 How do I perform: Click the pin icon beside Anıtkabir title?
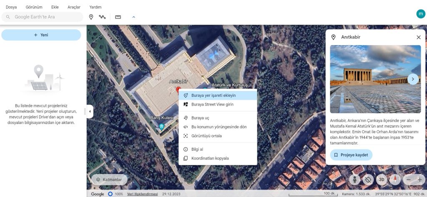333,37
